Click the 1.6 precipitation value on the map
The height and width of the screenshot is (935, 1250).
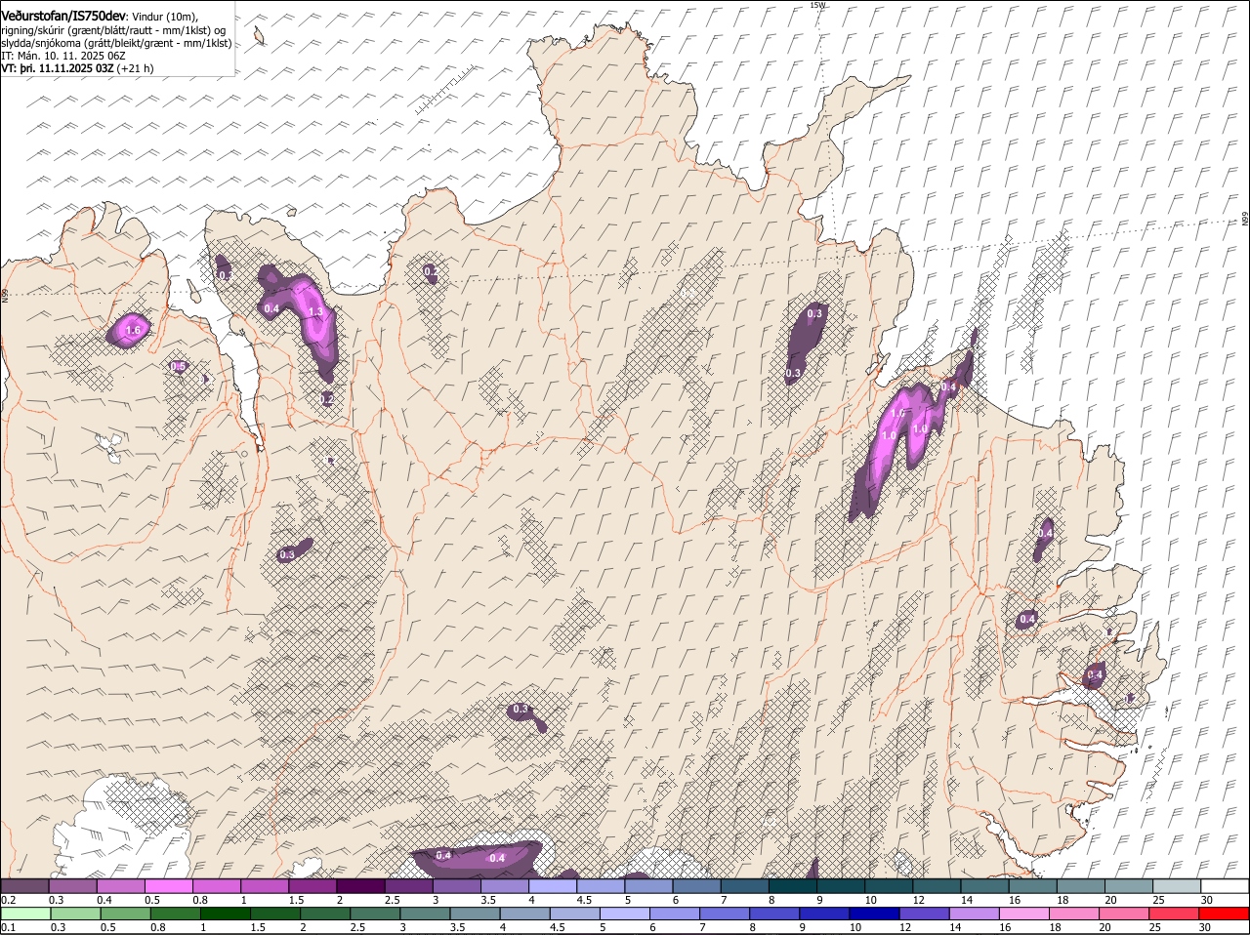point(134,332)
